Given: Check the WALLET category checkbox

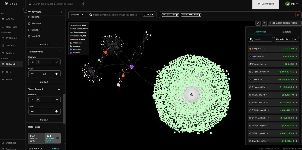Looking at the screenshot, I should [29, 36].
